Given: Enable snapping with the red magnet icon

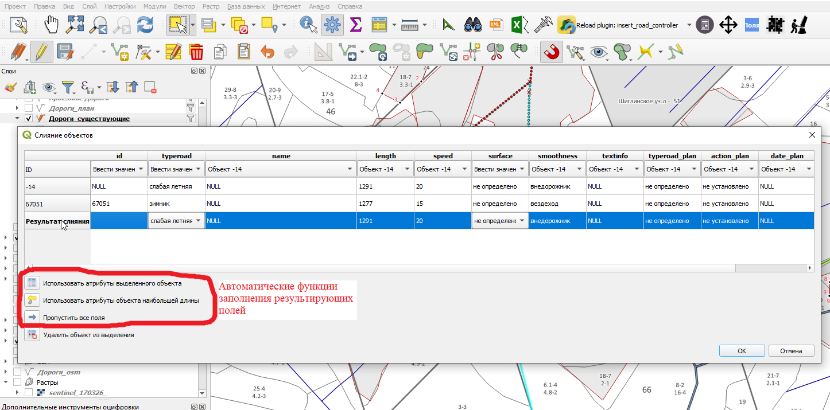Looking at the screenshot, I should [x=551, y=52].
